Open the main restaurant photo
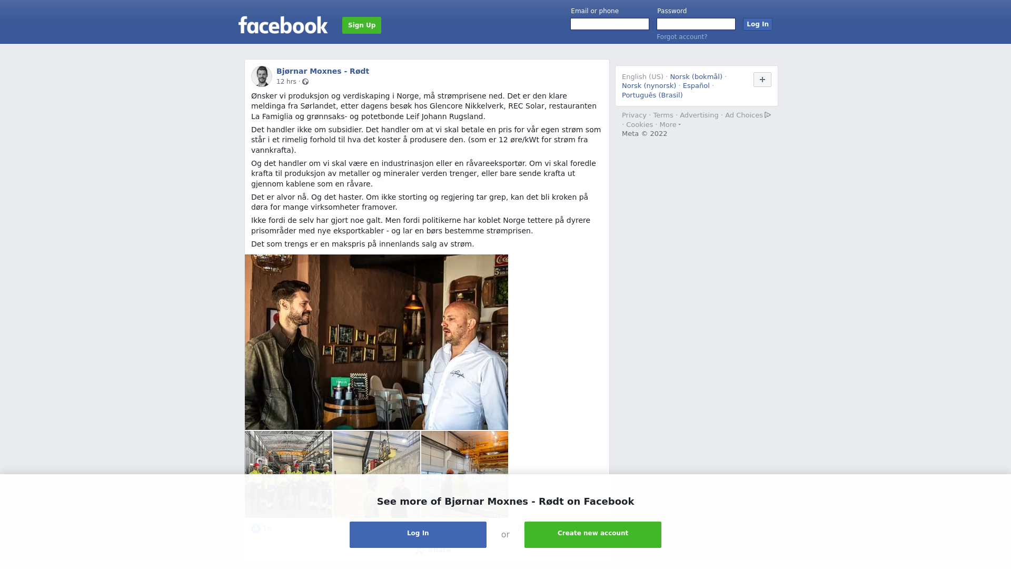This screenshot has width=1011, height=569. point(376,342)
